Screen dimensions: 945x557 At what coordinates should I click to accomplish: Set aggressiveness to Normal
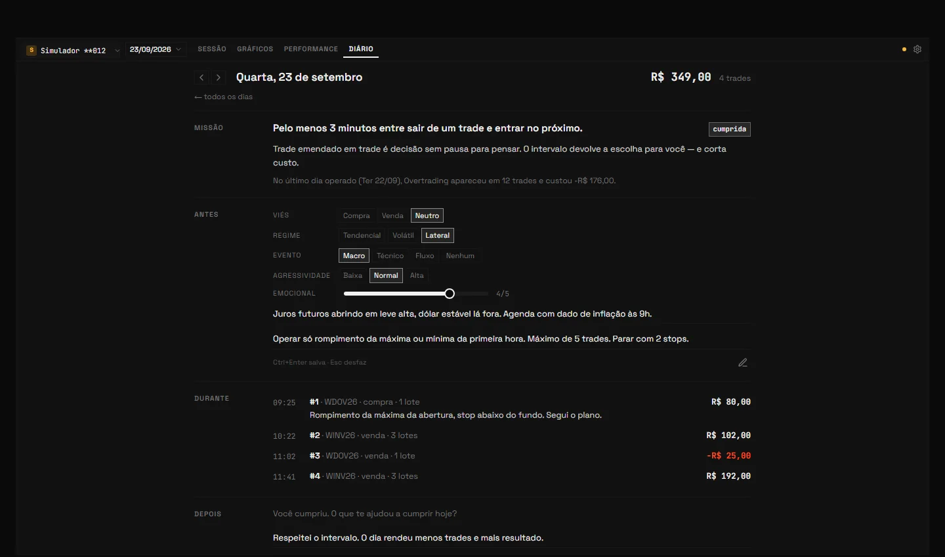click(386, 275)
